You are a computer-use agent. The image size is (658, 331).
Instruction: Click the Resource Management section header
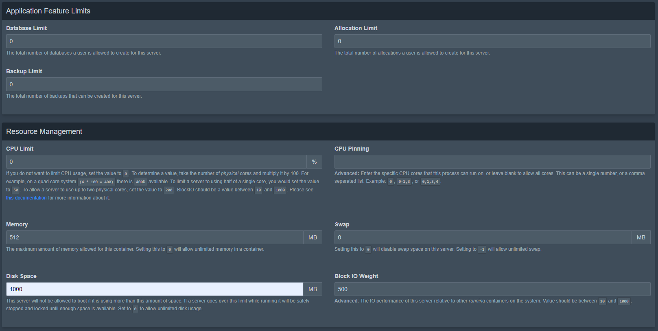point(44,132)
